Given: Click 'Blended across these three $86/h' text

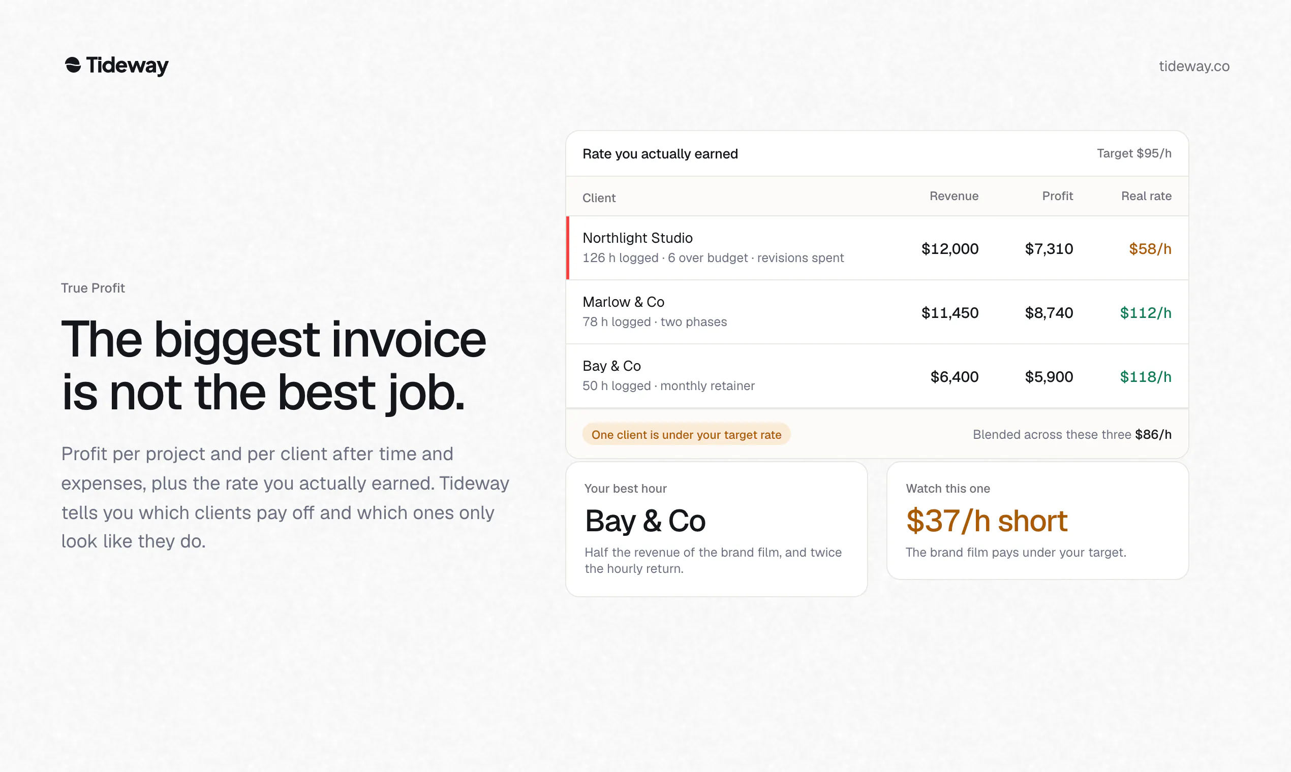Looking at the screenshot, I should pyautogui.click(x=1072, y=434).
